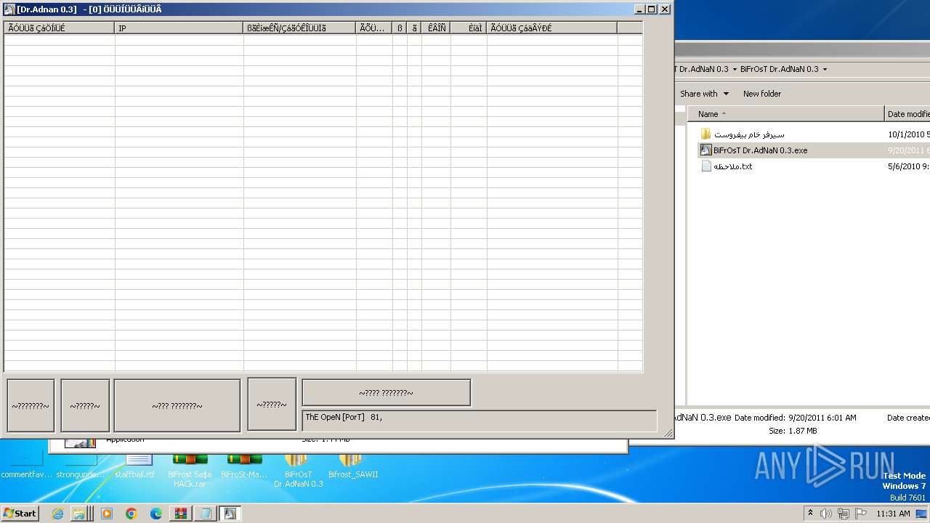Launch Microsoft Edge from taskbar
The width and height of the screenshot is (930, 523).
(156, 514)
